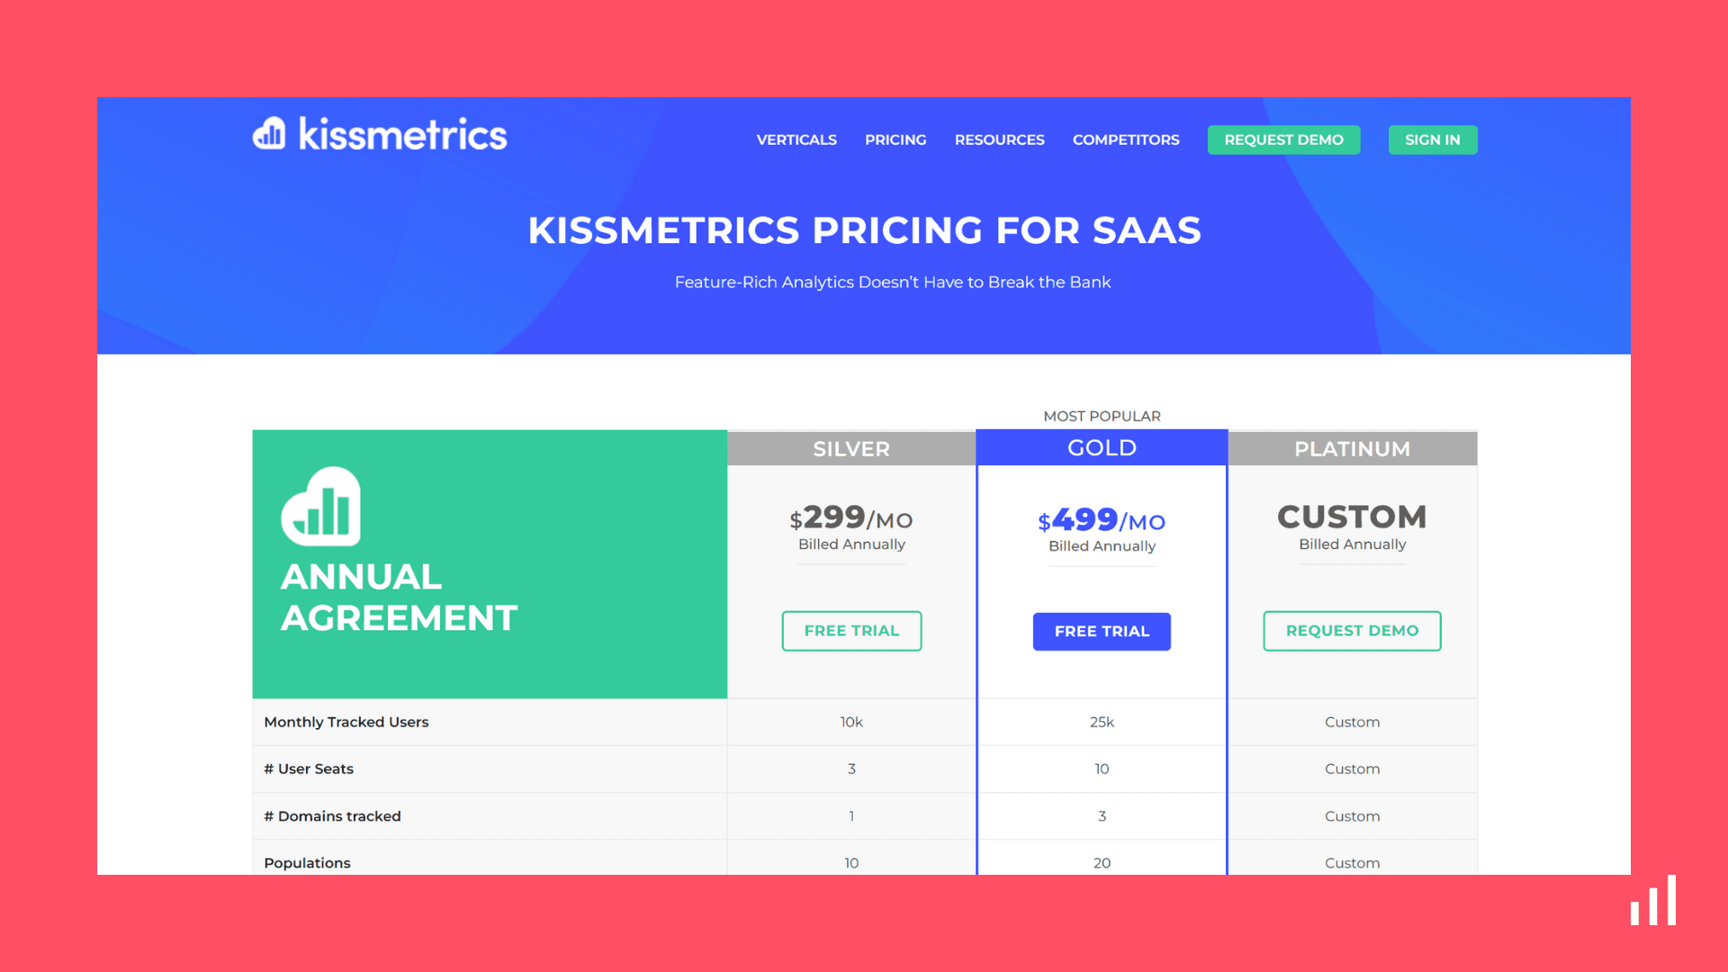Click the $299/MO Silver price
Image resolution: width=1728 pixels, height=972 pixels.
tap(851, 517)
